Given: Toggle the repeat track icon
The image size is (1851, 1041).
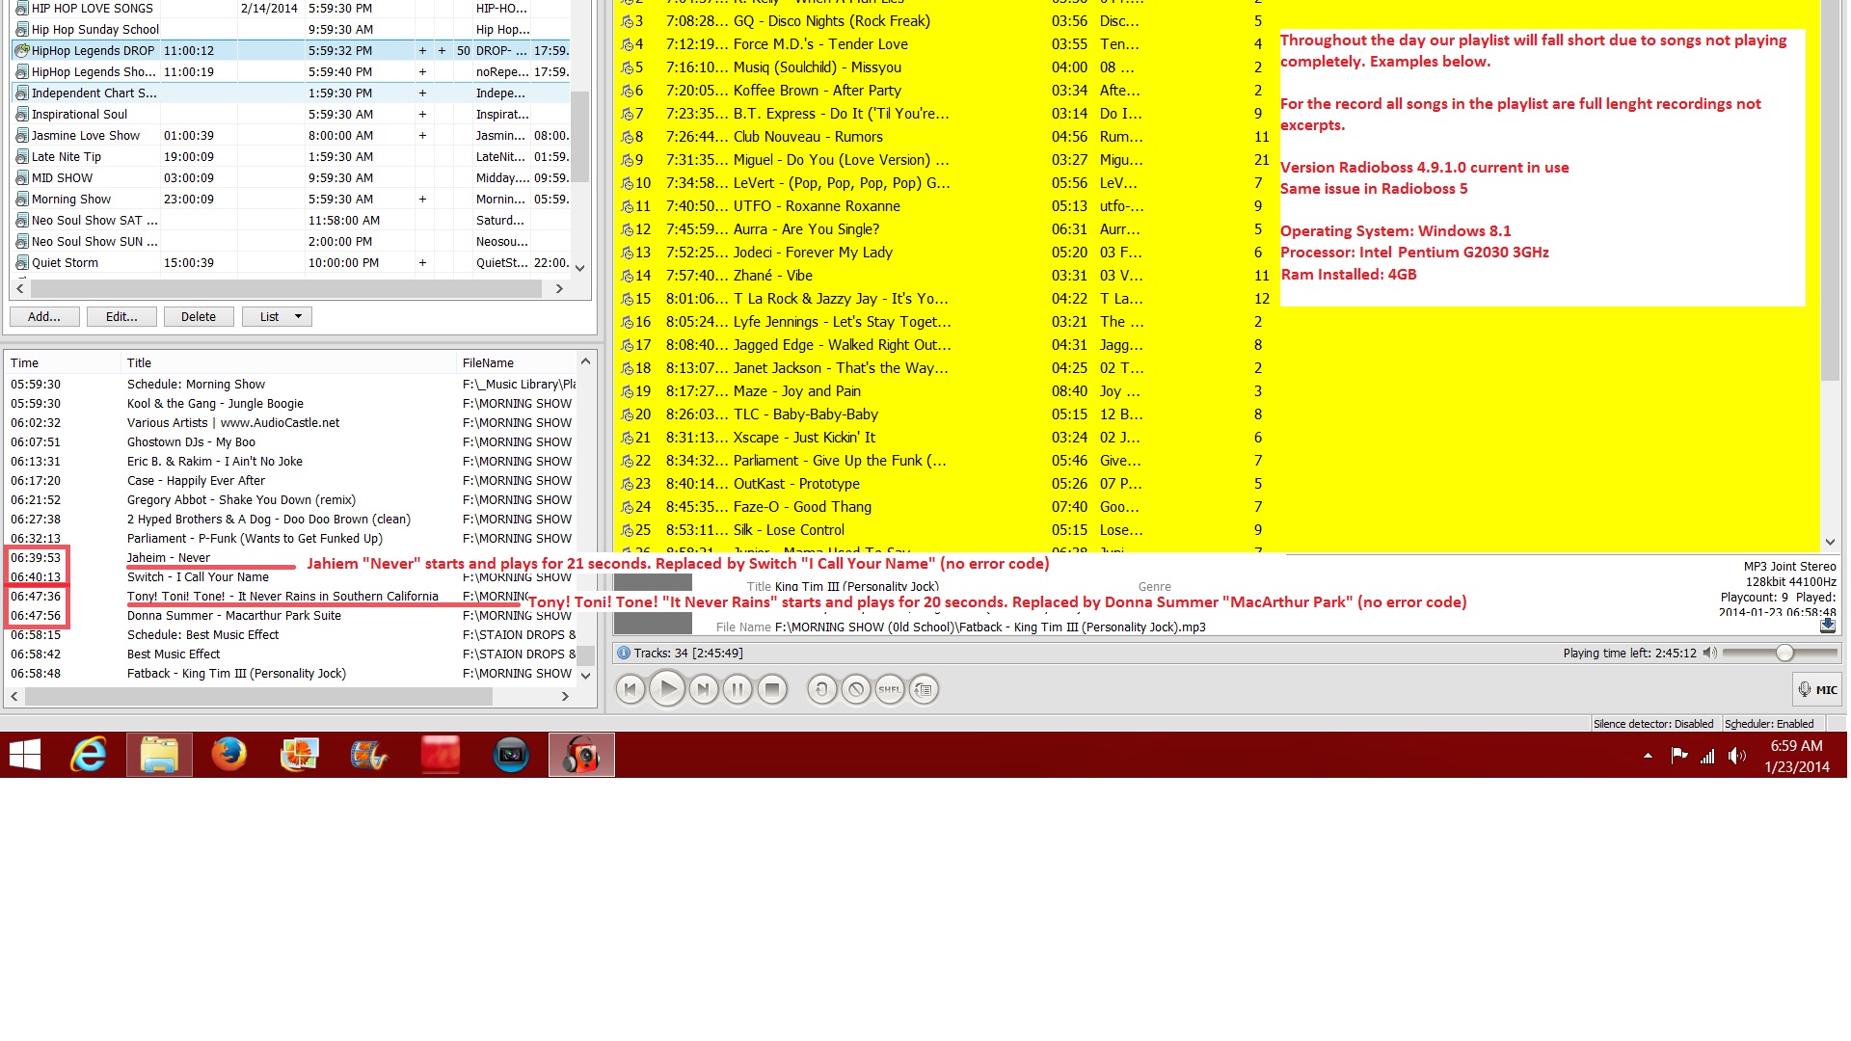Looking at the screenshot, I should point(821,689).
